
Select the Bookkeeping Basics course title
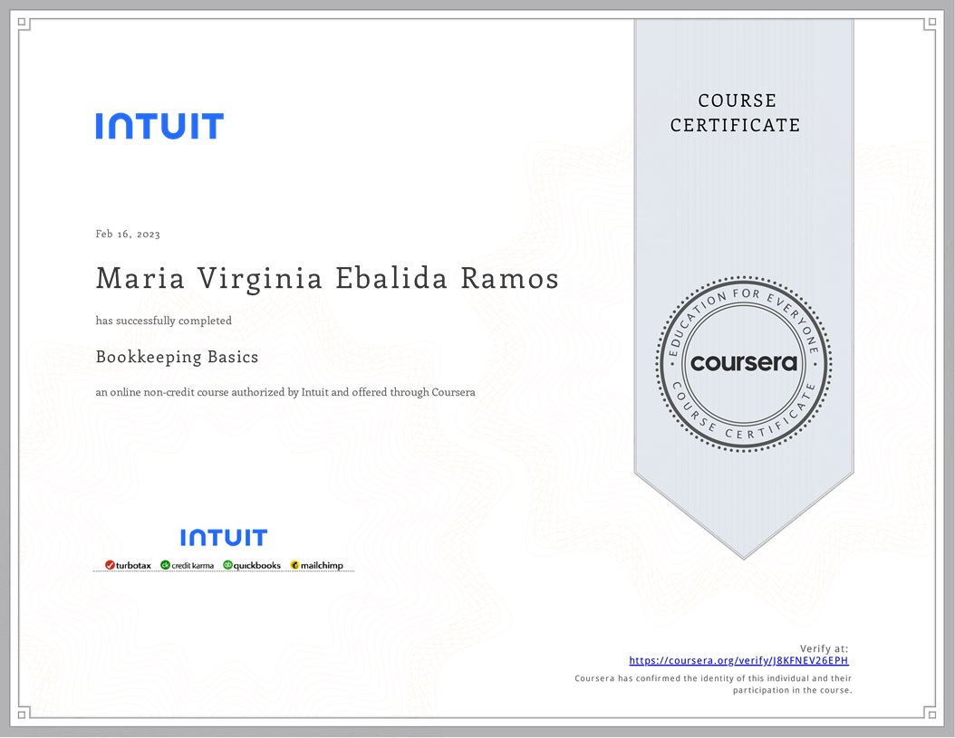point(177,357)
